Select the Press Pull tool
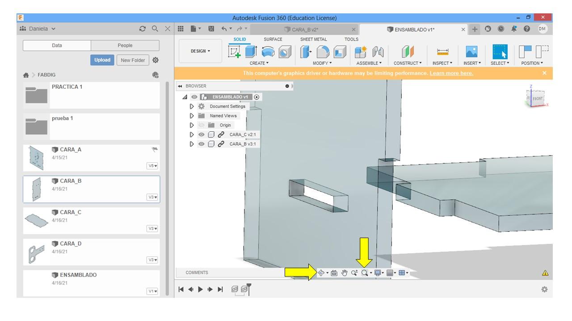Viewport: 572px width, 321px height. coord(306,52)
